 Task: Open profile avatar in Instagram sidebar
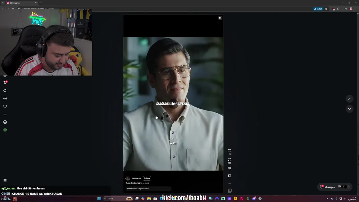tap(5, 130)
